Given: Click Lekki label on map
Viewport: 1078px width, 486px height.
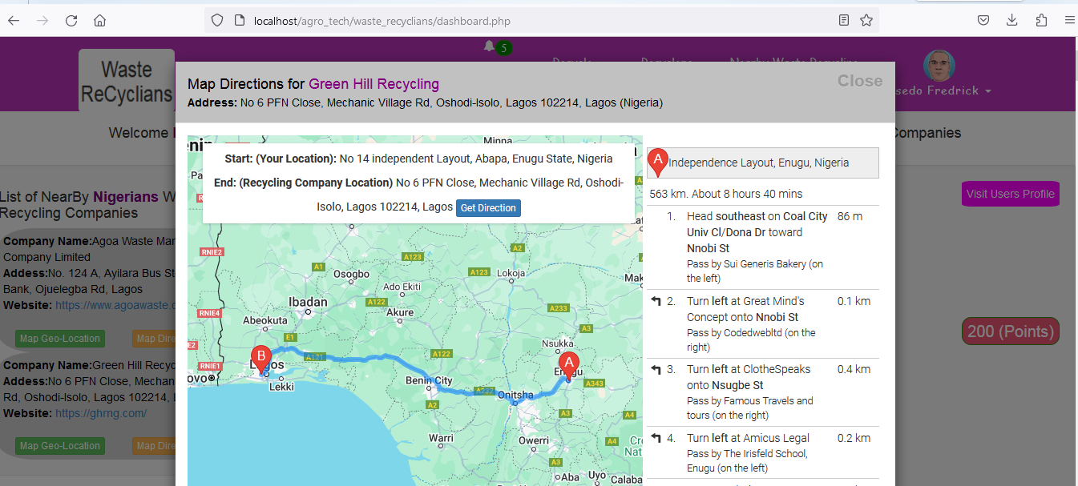Looking at the screenshot, I should coord(282,386).
